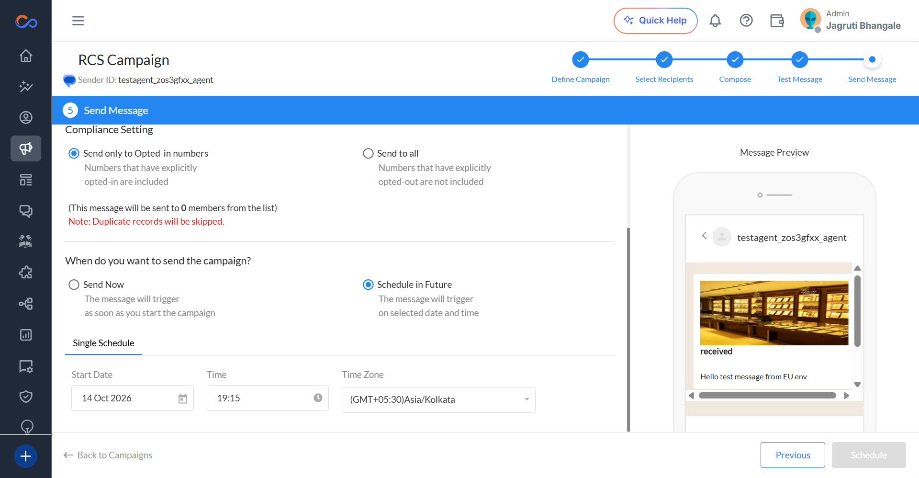919x478 pixels.
Task: Click the blue plus button in sidebar
Action: point(26,456)
